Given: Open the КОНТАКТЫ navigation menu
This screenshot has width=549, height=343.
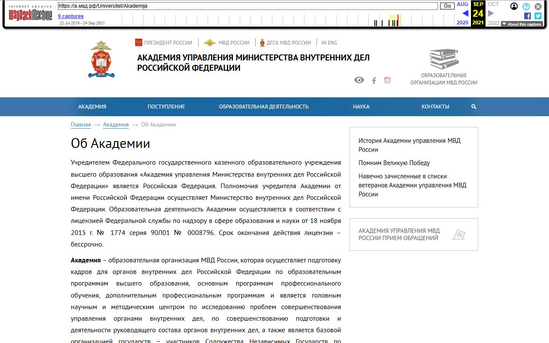Looking at the screenshot, I should (x=435, y=107).
